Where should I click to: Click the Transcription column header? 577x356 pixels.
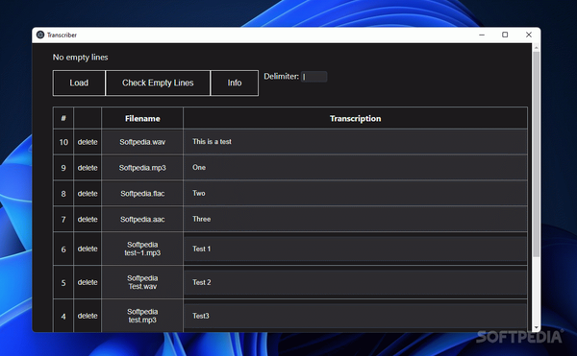click(x=355, y=119)
